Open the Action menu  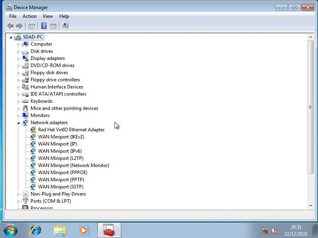coord(29,16)
